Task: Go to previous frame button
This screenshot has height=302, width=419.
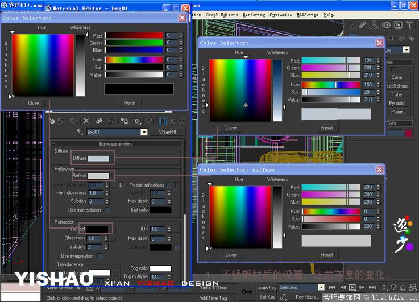Action: tap(343, 287)
